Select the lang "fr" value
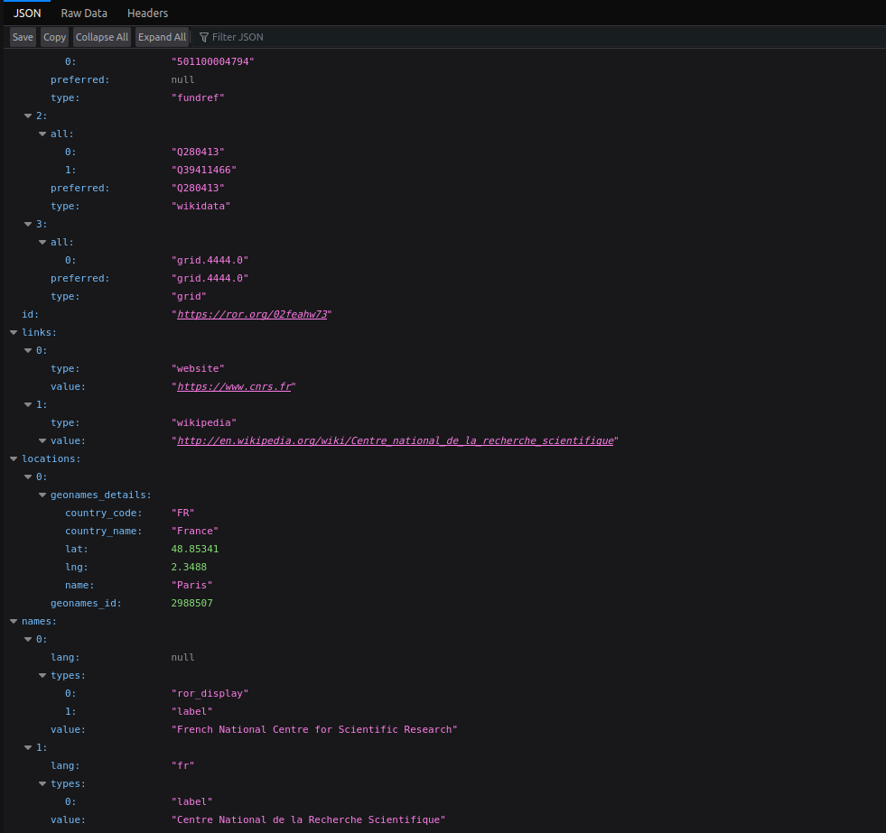886x833 pixels. click(x=182, y=766)
